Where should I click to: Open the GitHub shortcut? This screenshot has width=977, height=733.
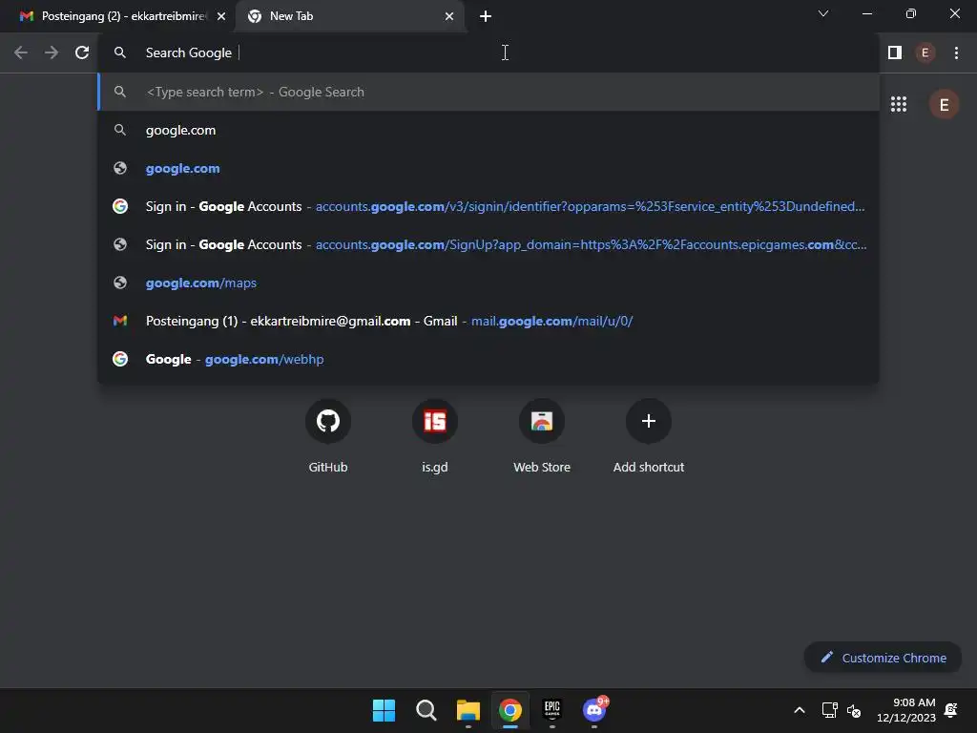point(328,436)
